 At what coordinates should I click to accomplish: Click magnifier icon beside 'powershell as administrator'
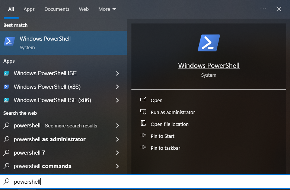pyautogui.click(x=6, y=139)
